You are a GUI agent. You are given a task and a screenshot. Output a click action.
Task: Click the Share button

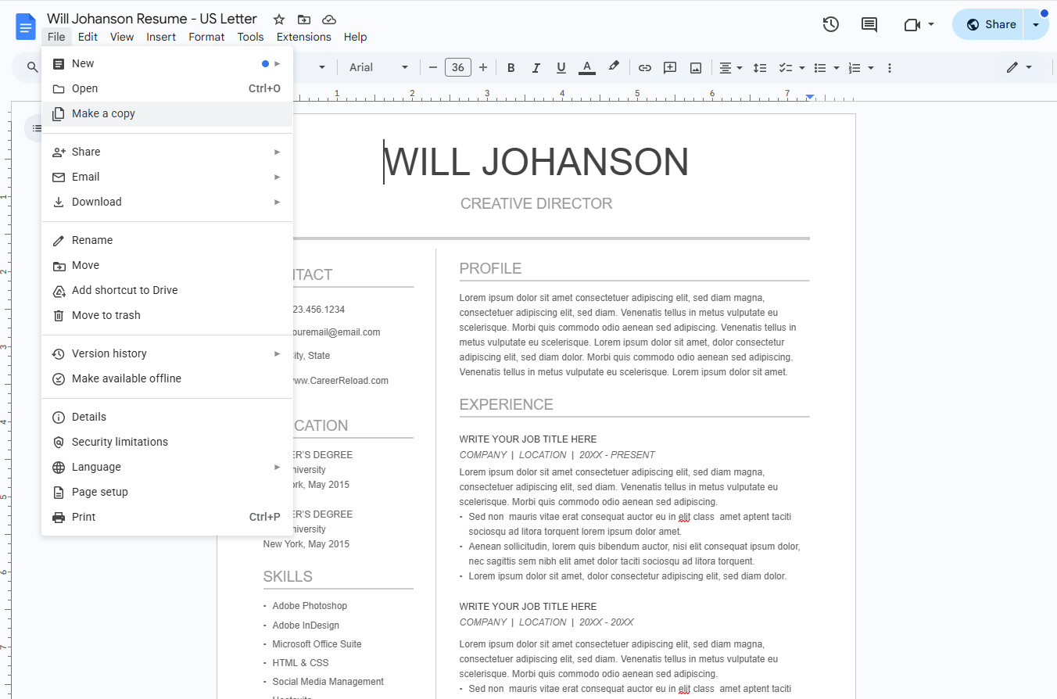(x=991, y=24)
